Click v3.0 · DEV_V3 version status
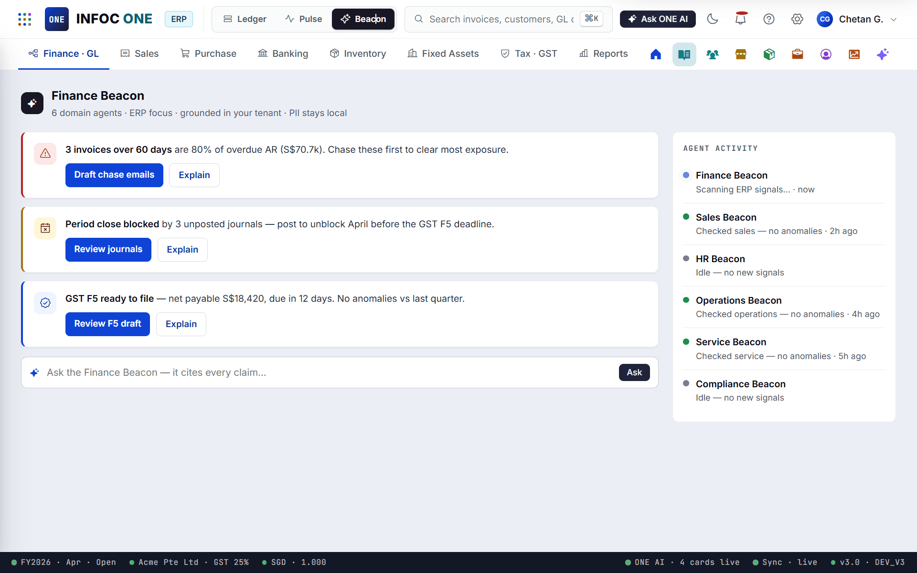 coord(868,562)
